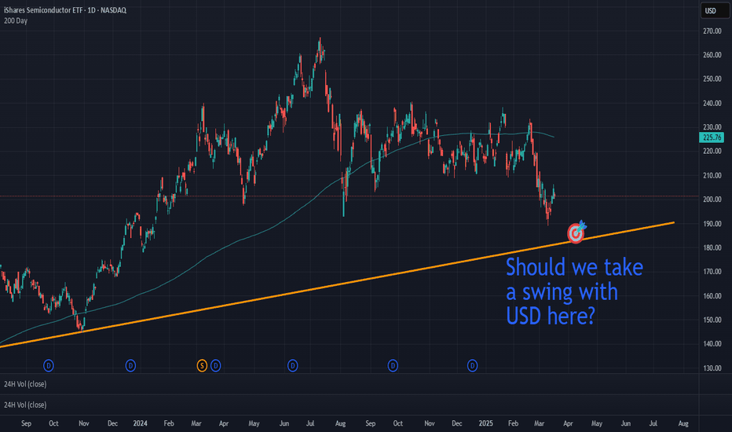Click the Aug label after Jul 2025

[x=683, y=423]
